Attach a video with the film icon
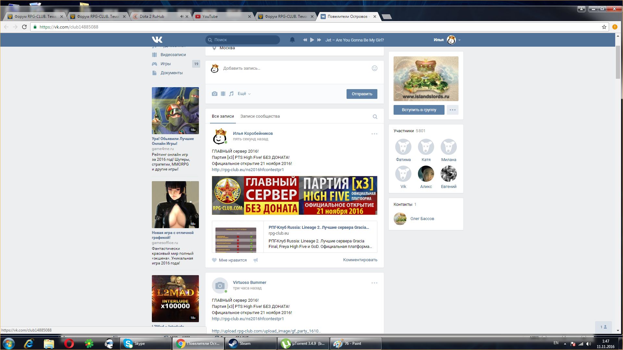 click(x=223, y=94)
